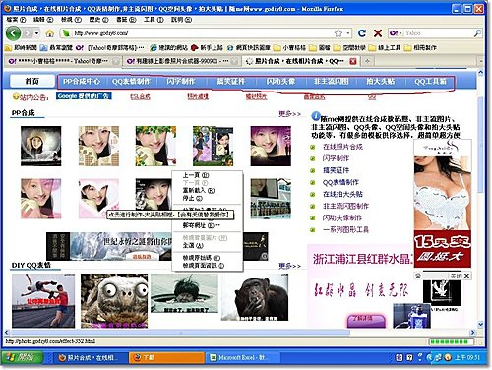Reload the page with the blue refresh icon
This screenshot has width=492, height=370.
pos(362,33)
